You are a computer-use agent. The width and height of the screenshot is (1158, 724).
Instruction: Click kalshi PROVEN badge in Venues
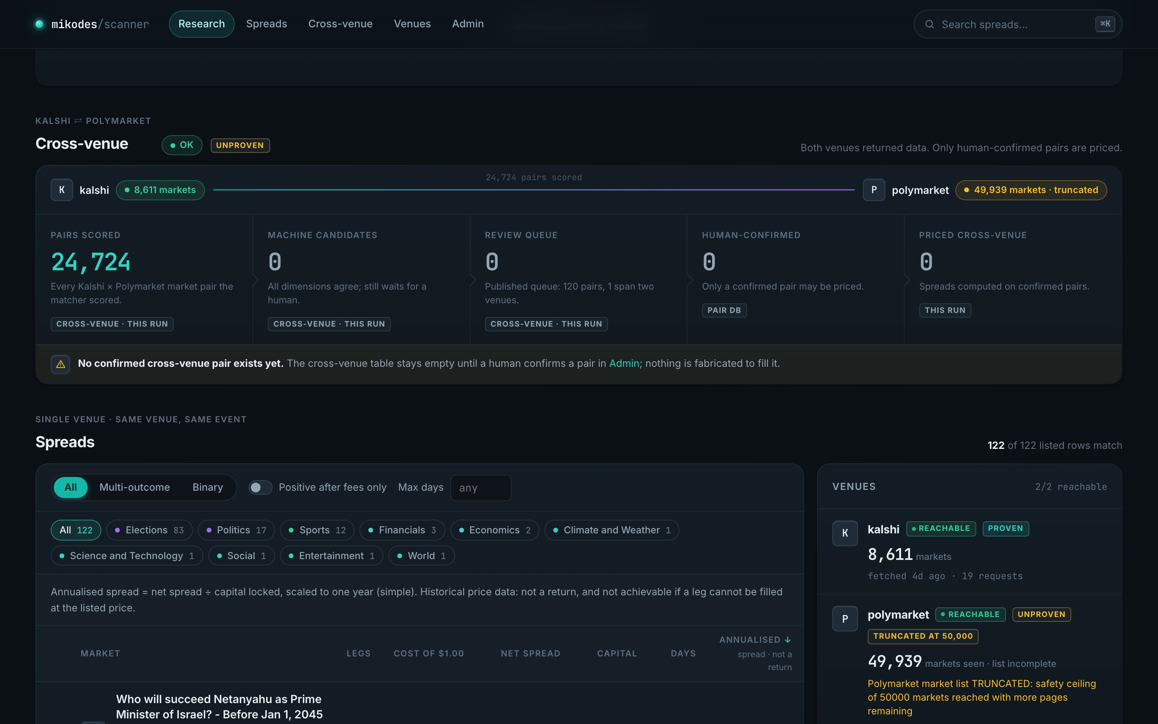[1005, 529]
